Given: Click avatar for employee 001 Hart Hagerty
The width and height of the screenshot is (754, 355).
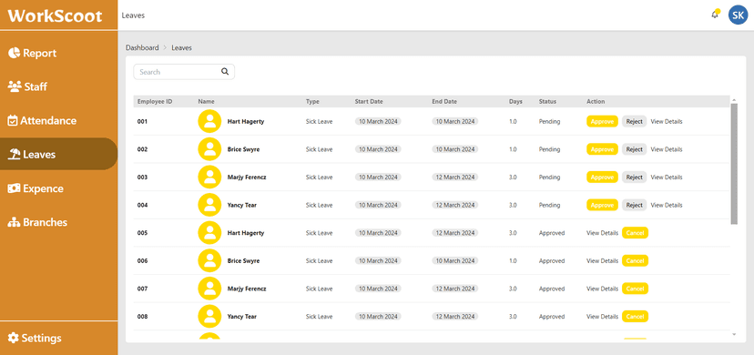Looking at the screenshot, I should tap(209, 122).
